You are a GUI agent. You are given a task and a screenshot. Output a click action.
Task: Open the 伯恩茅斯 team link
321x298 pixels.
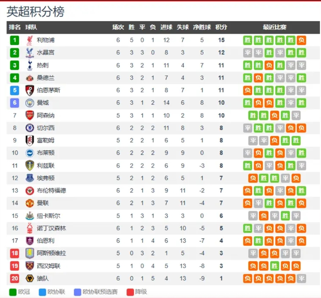pos(48,90)
